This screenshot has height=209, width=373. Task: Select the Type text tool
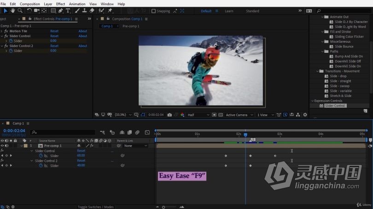point(68,11)
